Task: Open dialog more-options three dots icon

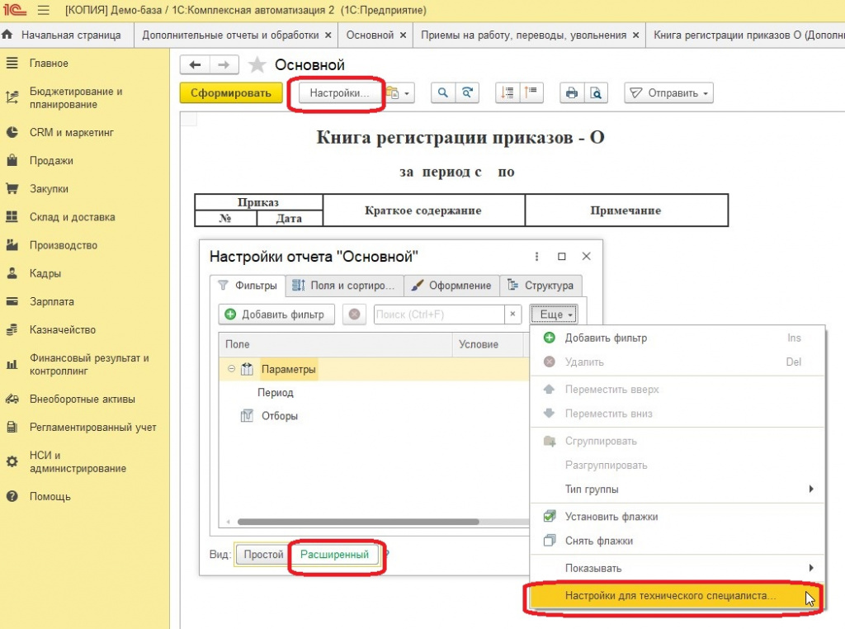Action: [x=536, y=257]
